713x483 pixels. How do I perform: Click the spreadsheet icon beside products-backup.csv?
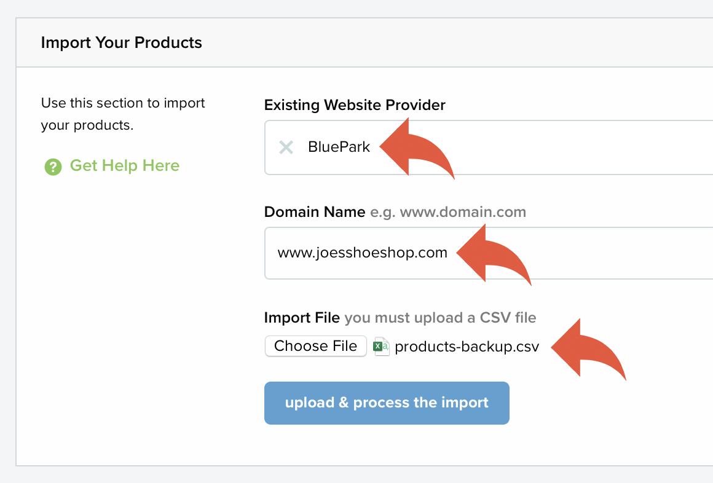381,347
